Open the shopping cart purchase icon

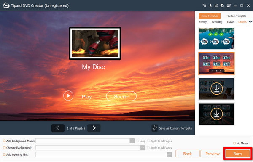205,5
